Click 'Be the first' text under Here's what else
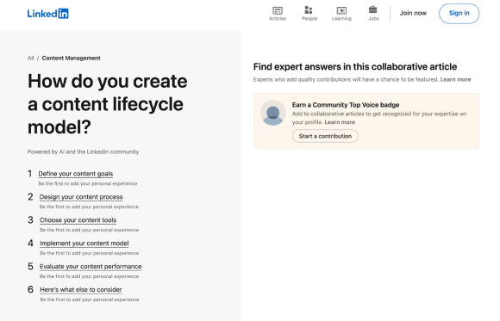500x321 pixels. pyautogui.click(x=90, y=299)
